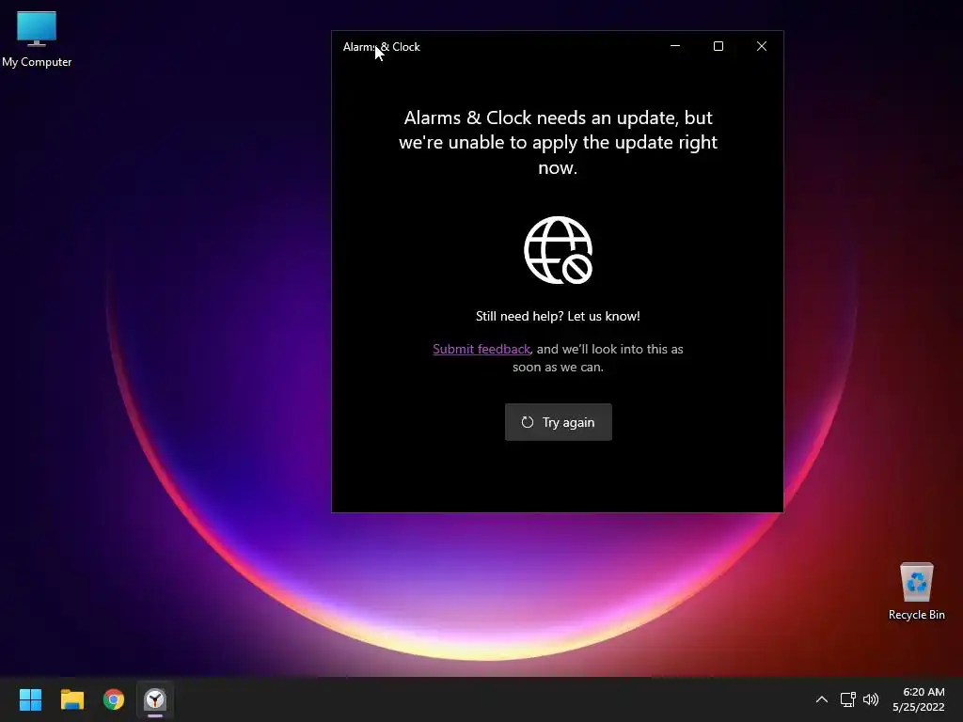This screenshot has height=722, width=963.
Task: Show hidden system tray icons
Action: (x=821, y=699)
